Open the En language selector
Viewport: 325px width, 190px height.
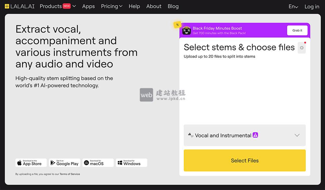[x=293, y=6]
